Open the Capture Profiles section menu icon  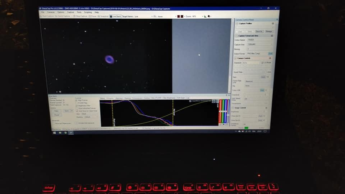click(x=273, y=24)
